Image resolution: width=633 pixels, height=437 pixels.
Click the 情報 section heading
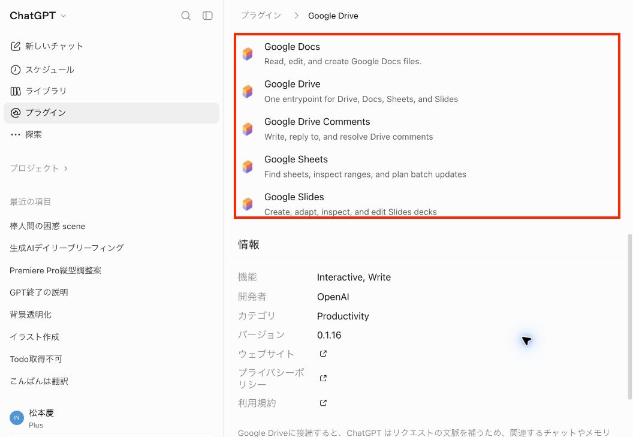coord(249,245)
